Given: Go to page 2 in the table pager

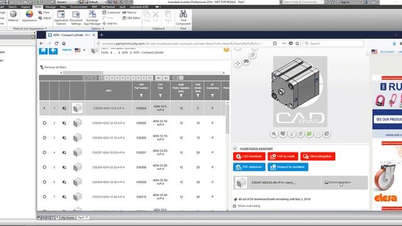Looking at the screenshot, I should click(x=107, y=78).
